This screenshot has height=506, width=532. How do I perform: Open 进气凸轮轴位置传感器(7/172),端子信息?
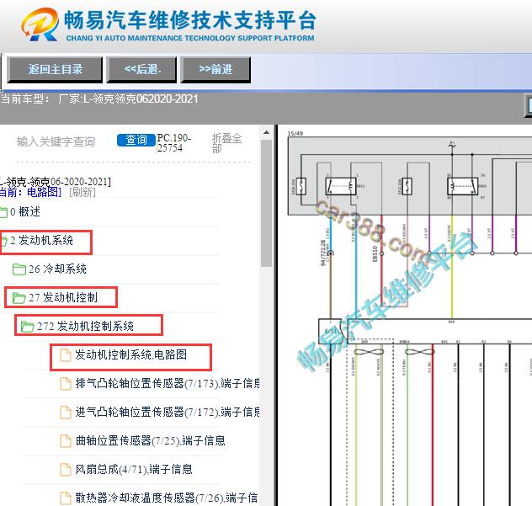(x=168, y=412)
